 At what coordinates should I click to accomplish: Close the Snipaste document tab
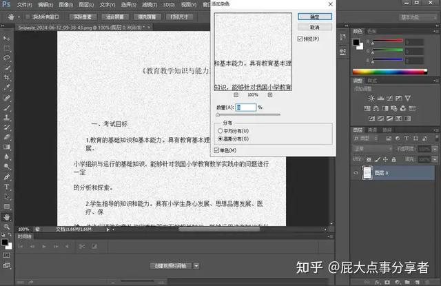click(149, 28)
